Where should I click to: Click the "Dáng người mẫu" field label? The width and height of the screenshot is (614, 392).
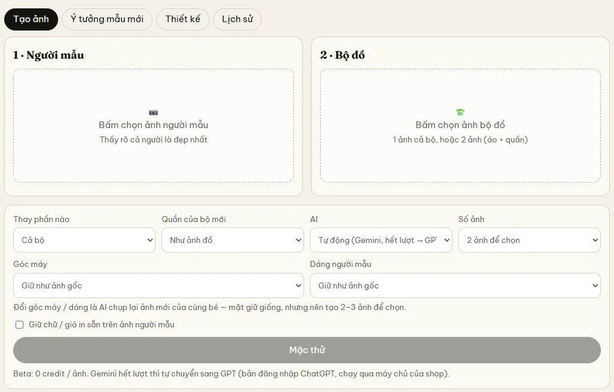pyautogui.click(x=341, y=265)
